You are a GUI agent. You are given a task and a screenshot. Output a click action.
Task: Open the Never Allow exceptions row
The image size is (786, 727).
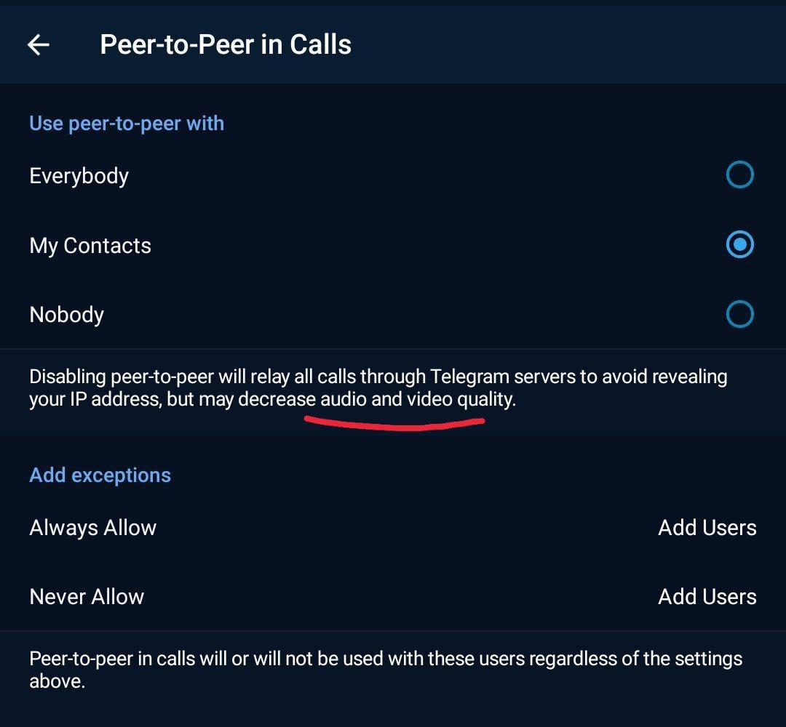pyautogui.click(x=87, y=597)
